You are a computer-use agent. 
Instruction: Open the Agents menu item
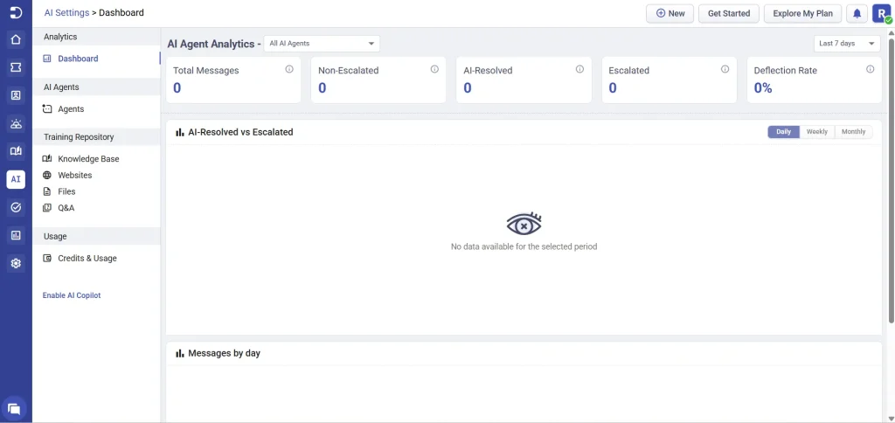pos(71,109)
